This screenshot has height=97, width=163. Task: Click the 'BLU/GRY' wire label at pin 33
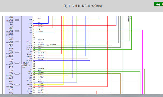point(41,88)
